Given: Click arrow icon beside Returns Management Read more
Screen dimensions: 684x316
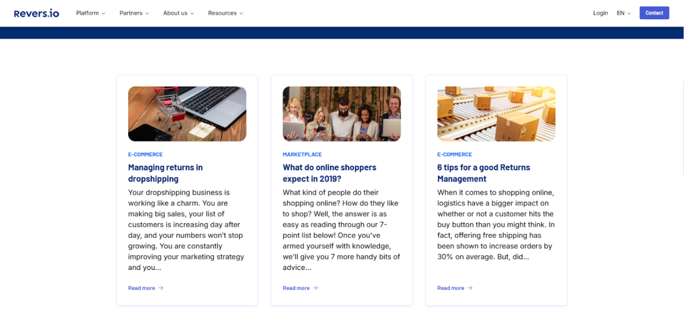Looking at the screenshot, I should point(470,288).
